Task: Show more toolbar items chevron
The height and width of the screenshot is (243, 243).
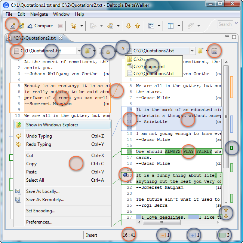Action: coord(236,23)
